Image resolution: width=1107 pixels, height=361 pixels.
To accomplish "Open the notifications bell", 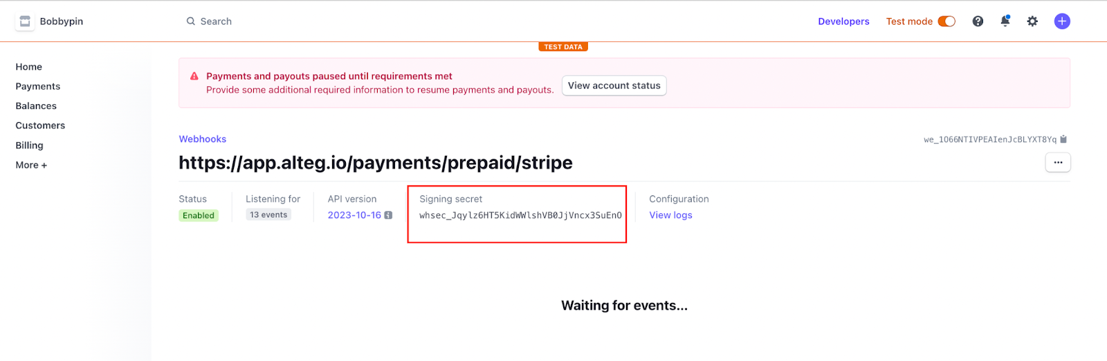I will [1005, 21].
